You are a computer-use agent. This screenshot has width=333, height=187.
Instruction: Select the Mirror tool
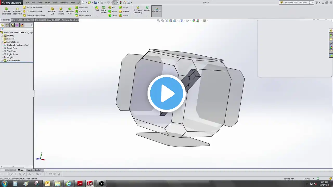click(x=124, y=15)
